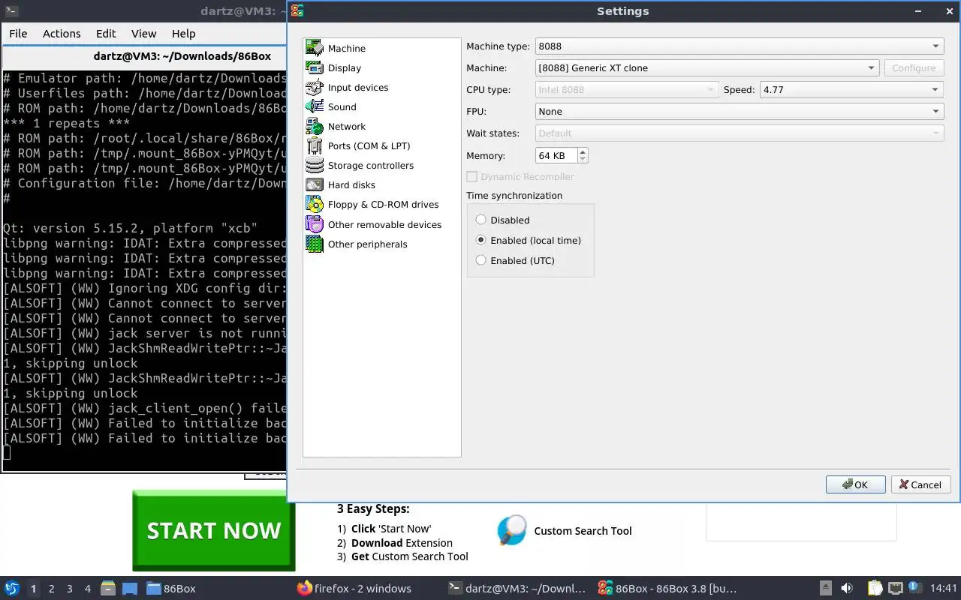Increase Memory with the up arrow
This screenshot has width=961, height=600.
pos(583,151)
